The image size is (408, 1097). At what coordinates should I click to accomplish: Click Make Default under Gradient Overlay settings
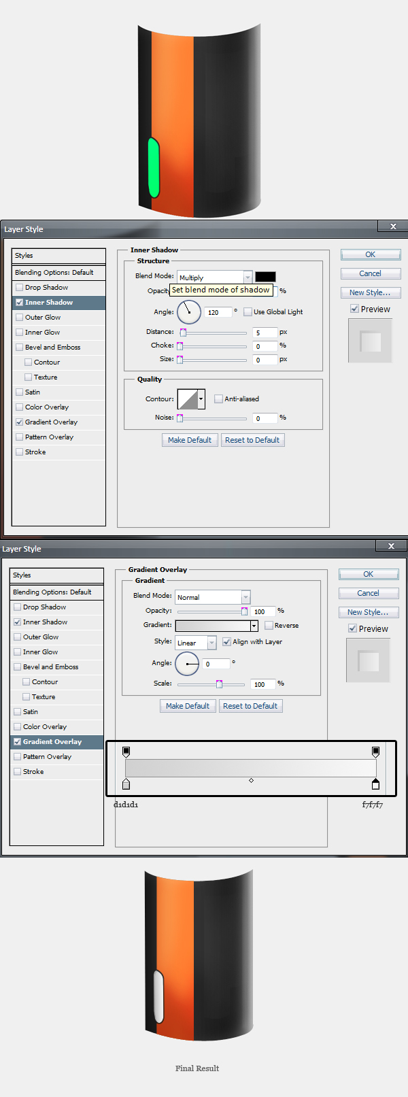pos(188,706)
